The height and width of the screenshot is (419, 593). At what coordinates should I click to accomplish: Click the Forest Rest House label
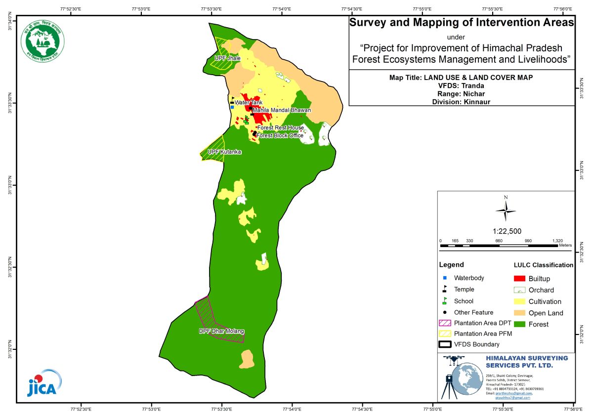coord(281,127)
